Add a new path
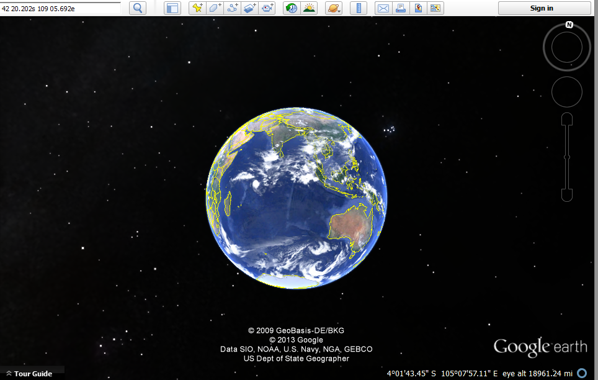The width and height of the screenshot is (598, 380). click(x=232, y=8)
